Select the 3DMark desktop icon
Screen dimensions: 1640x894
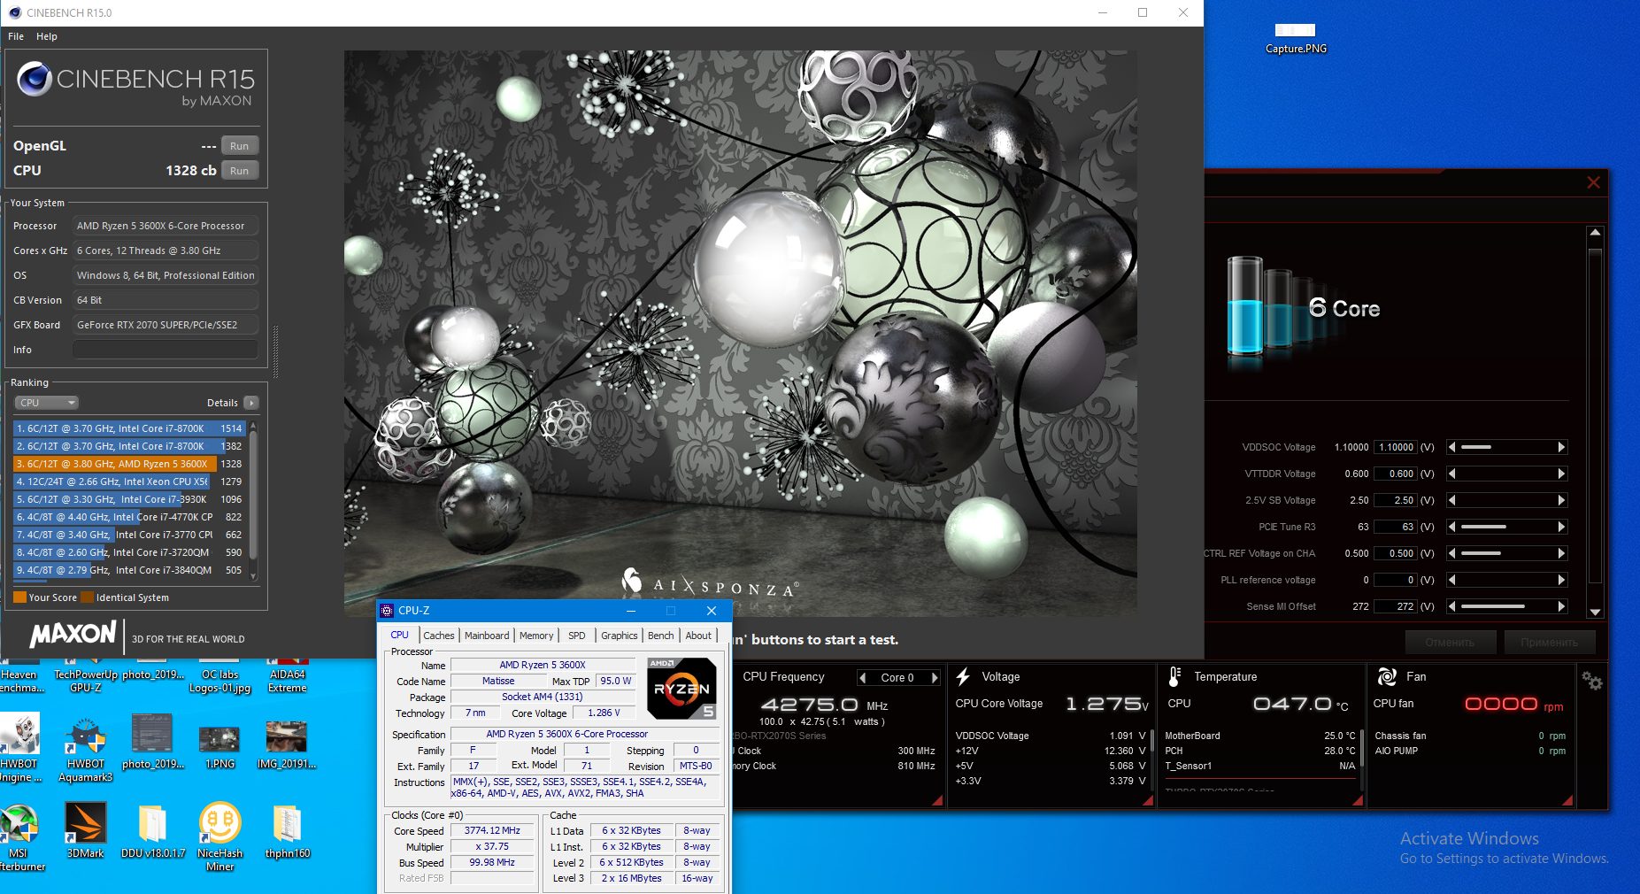[x=86, y=823]
